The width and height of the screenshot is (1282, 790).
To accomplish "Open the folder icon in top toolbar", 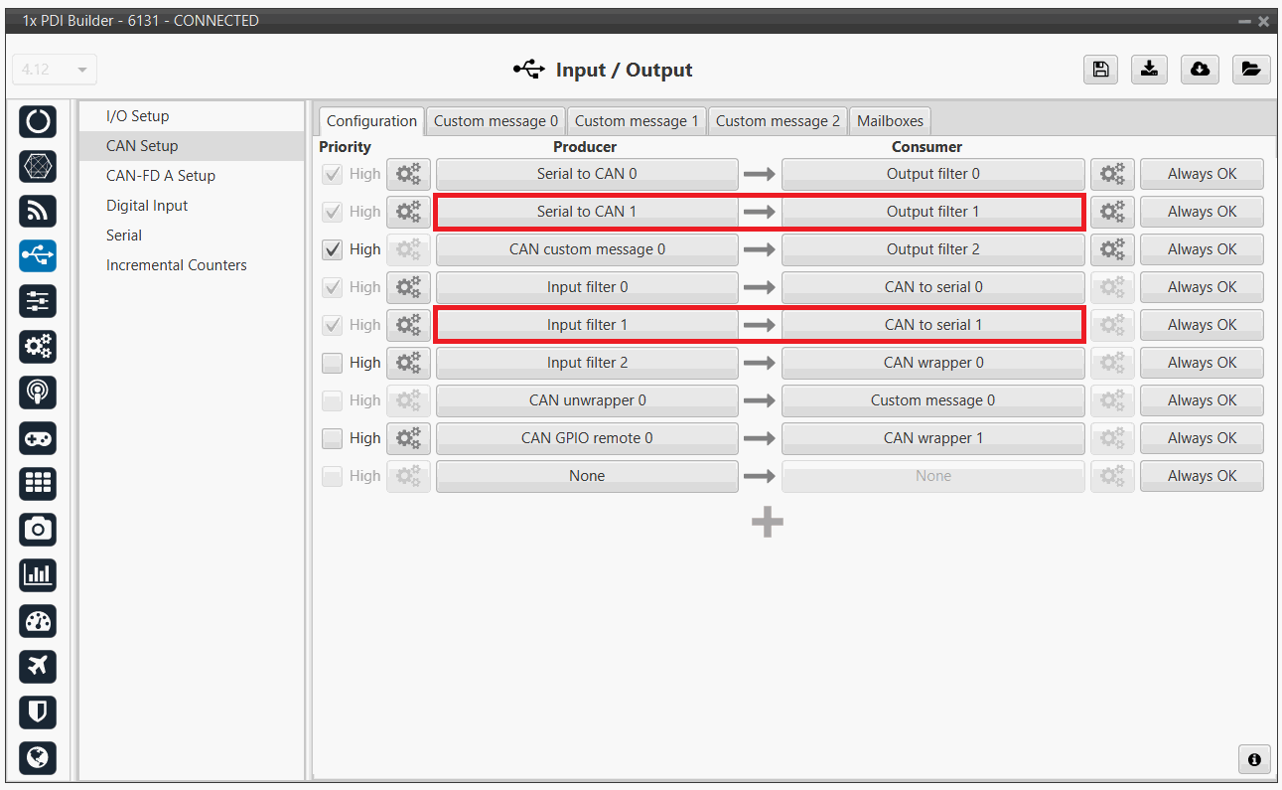I will click(1250, 70).
